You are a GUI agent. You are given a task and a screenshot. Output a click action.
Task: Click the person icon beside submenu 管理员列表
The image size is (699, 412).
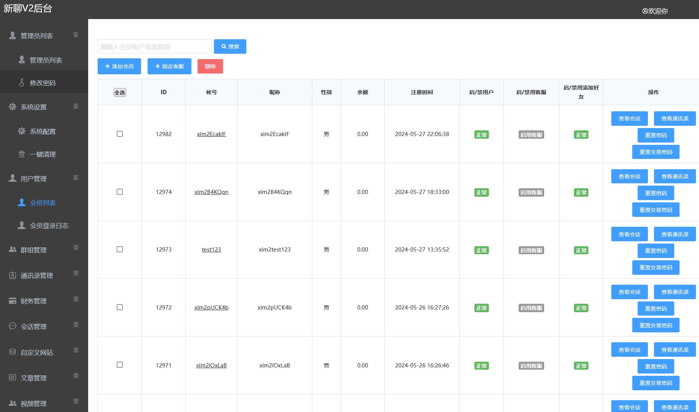pos(22,60)
